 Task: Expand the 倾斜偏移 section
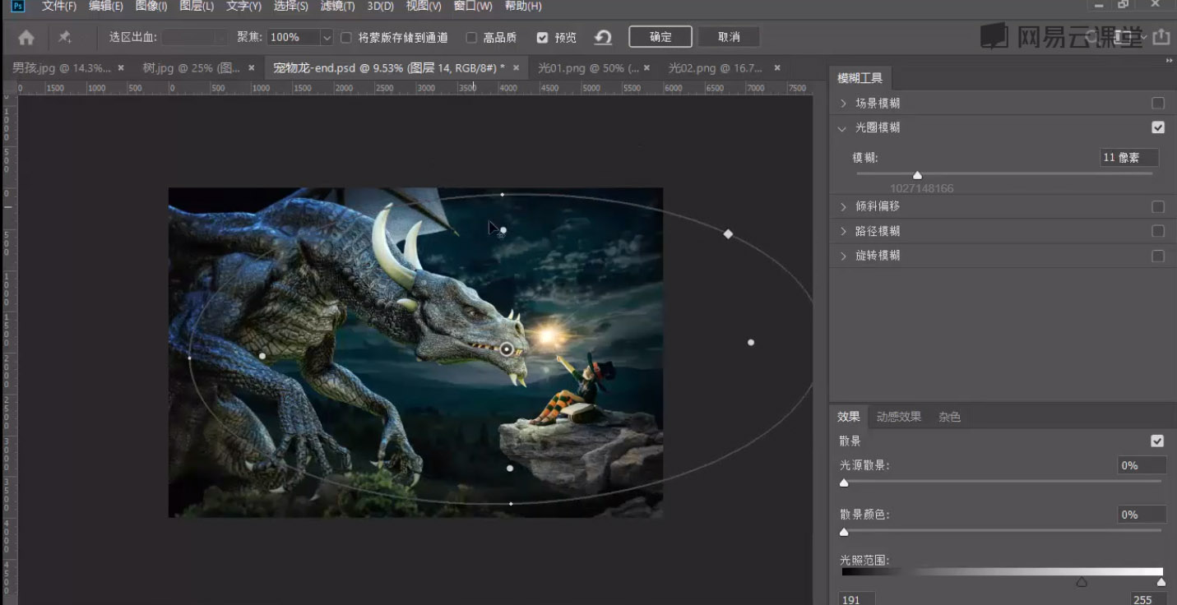[843, 207]
